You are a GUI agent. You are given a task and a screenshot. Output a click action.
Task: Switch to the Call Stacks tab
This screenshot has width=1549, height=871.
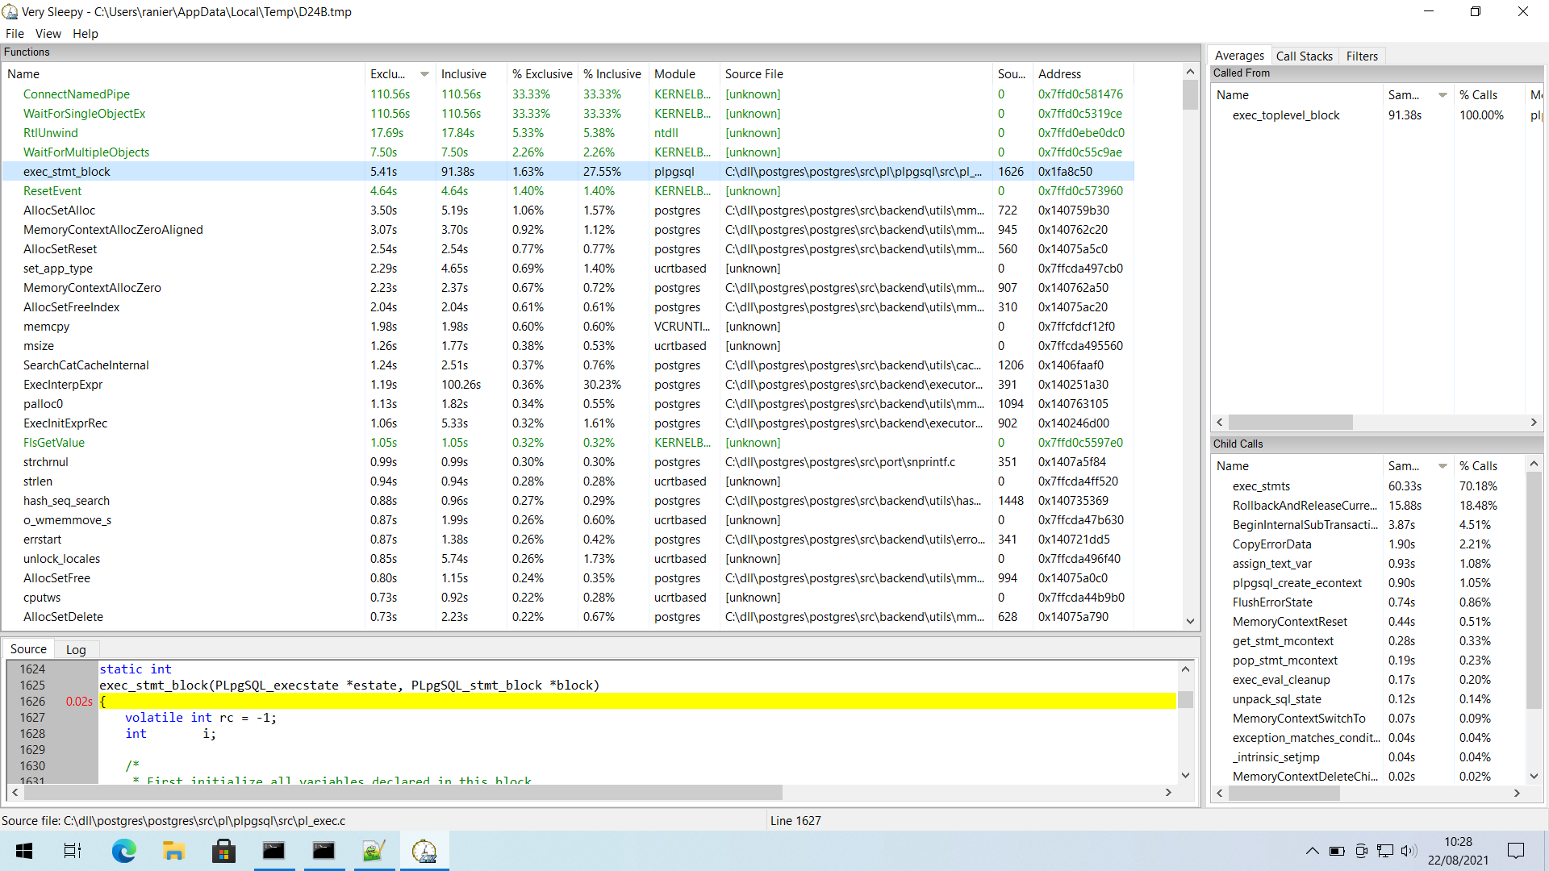1304,56
